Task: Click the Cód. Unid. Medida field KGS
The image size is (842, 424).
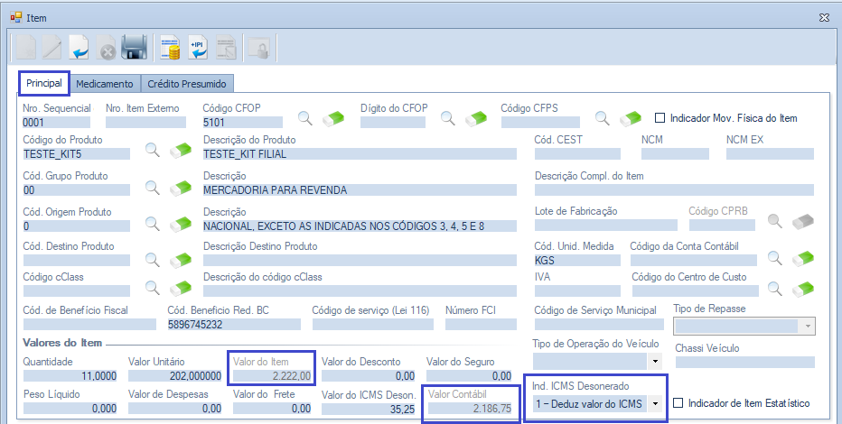Action: [577, 261]
